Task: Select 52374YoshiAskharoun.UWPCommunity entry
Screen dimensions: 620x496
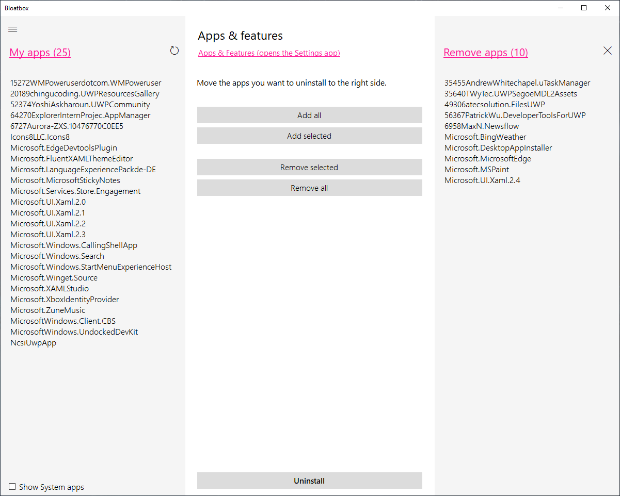Action: [80, 105]
